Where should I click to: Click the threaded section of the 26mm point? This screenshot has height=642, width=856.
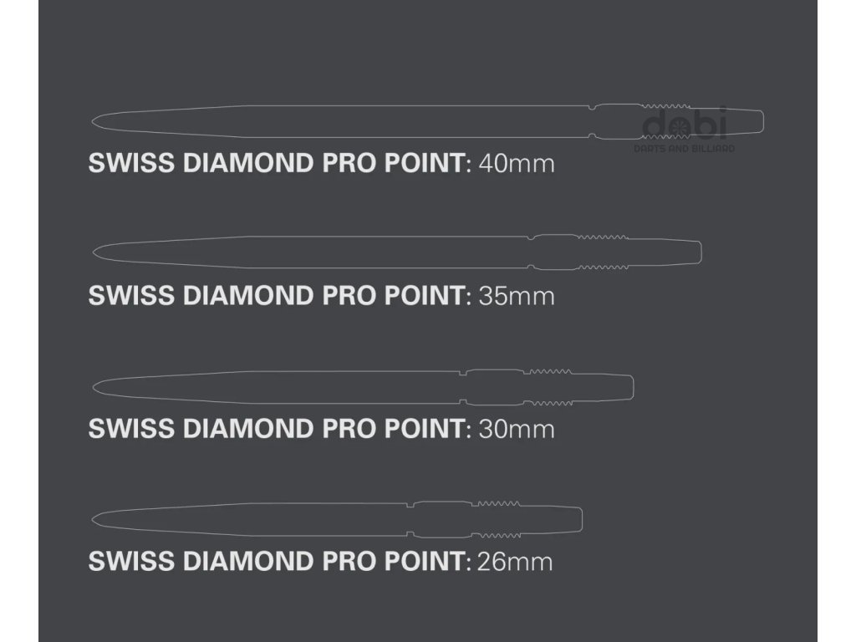[x=497, y=519]
